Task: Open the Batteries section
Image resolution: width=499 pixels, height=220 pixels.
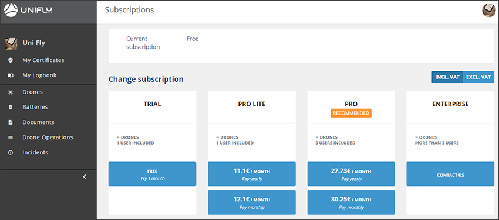Action: 35,107
